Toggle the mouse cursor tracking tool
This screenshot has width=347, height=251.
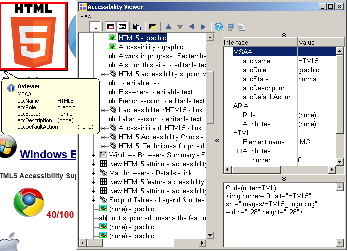(95, 27)
